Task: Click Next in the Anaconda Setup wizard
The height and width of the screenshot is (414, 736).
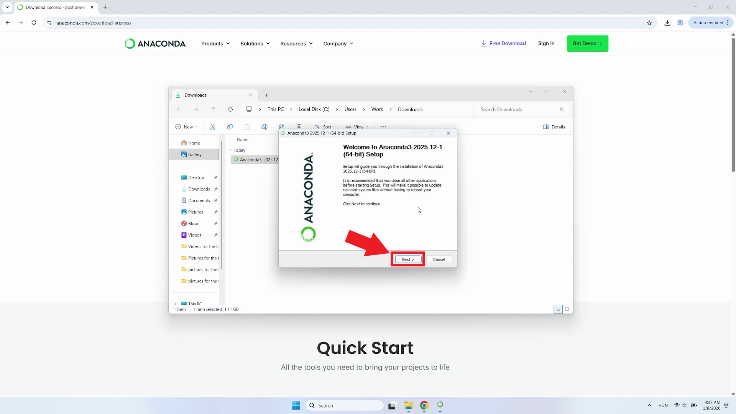Action: 407,260
